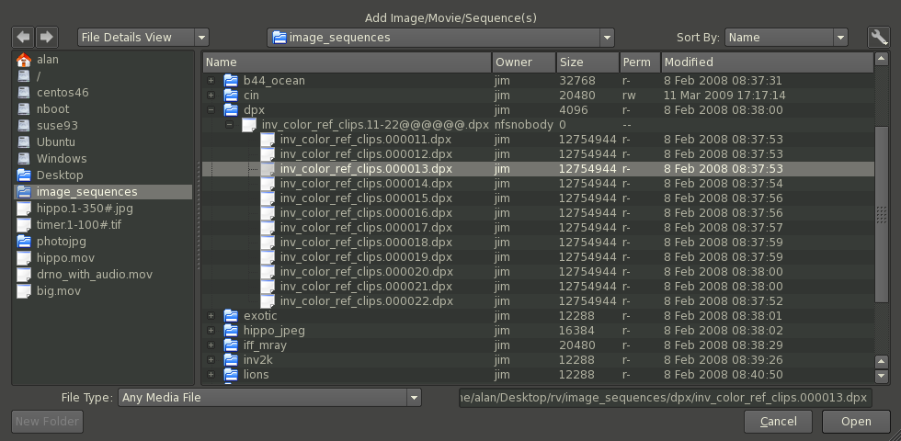Click timer.1-100#.tif file icon in sidebar
The width and height of the screenshot is (901, 441).
[24, 225]
